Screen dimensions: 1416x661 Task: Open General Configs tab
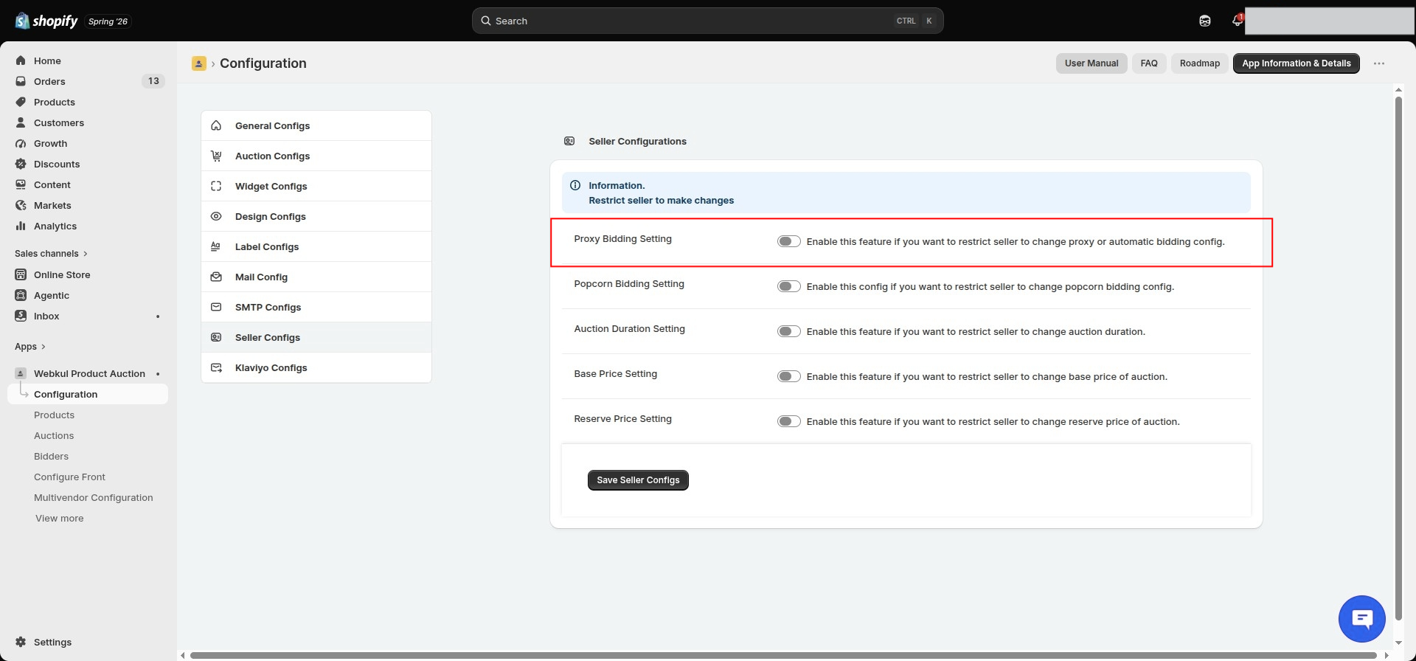[316, 125]
